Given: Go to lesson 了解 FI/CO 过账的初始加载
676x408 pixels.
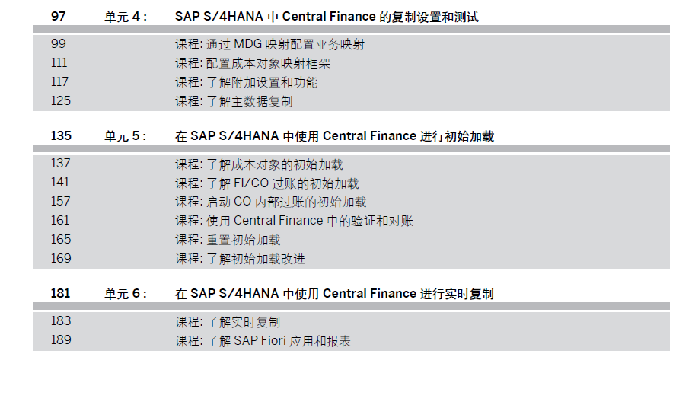Looking at the screenshot, I should coord(266,183).
